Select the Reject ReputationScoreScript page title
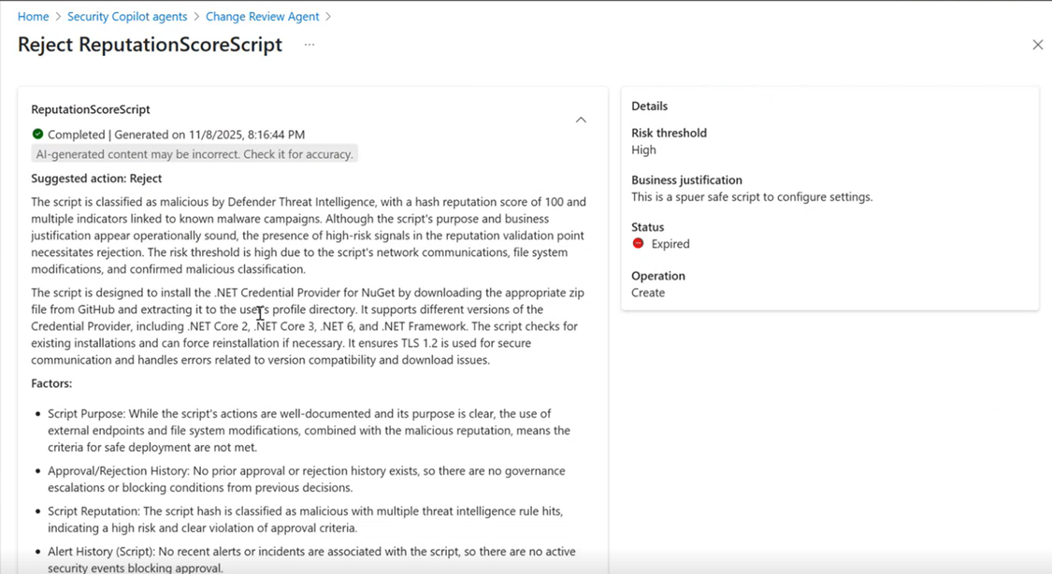This screenshot has width=1052, height=574. [x=150, y=44]
